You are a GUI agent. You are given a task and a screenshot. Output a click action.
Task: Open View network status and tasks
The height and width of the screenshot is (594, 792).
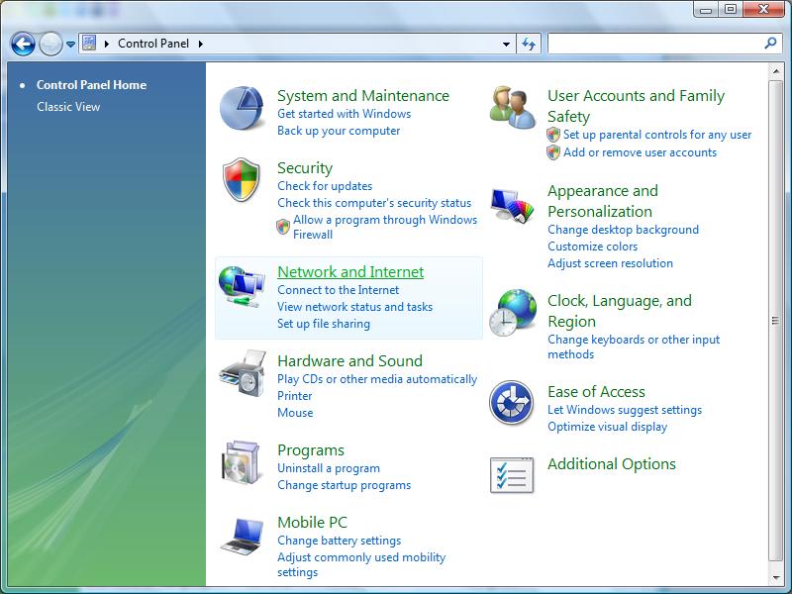(x=355, y=307)
